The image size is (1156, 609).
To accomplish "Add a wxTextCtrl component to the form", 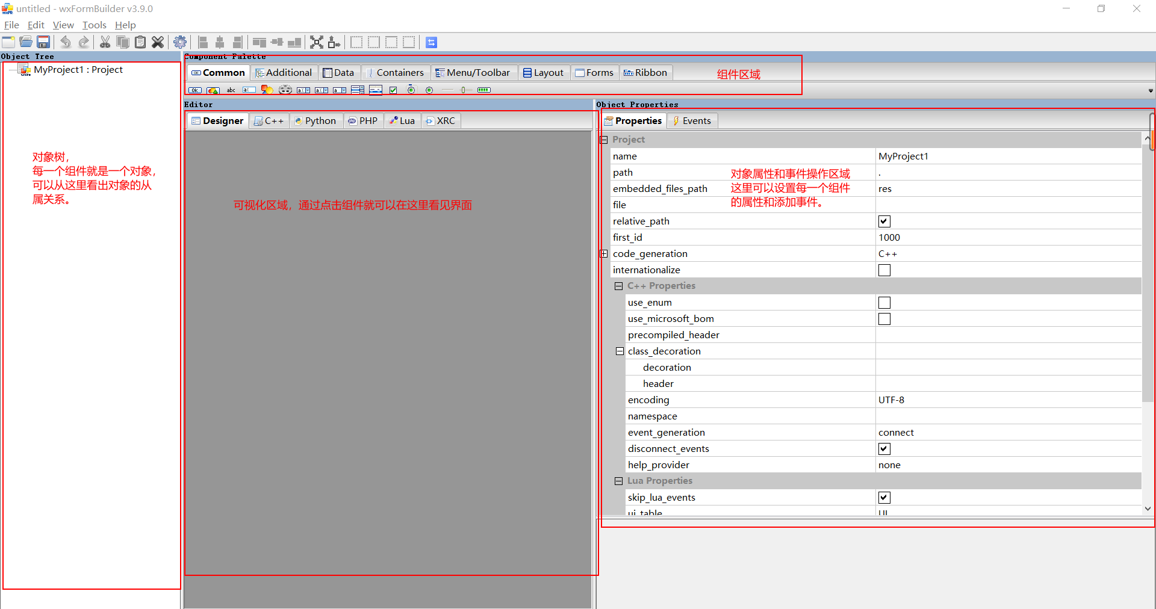I will click(x=249, y=90).
